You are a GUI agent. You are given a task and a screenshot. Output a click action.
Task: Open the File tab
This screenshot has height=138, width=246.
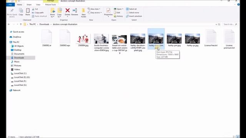click(10, 5)
